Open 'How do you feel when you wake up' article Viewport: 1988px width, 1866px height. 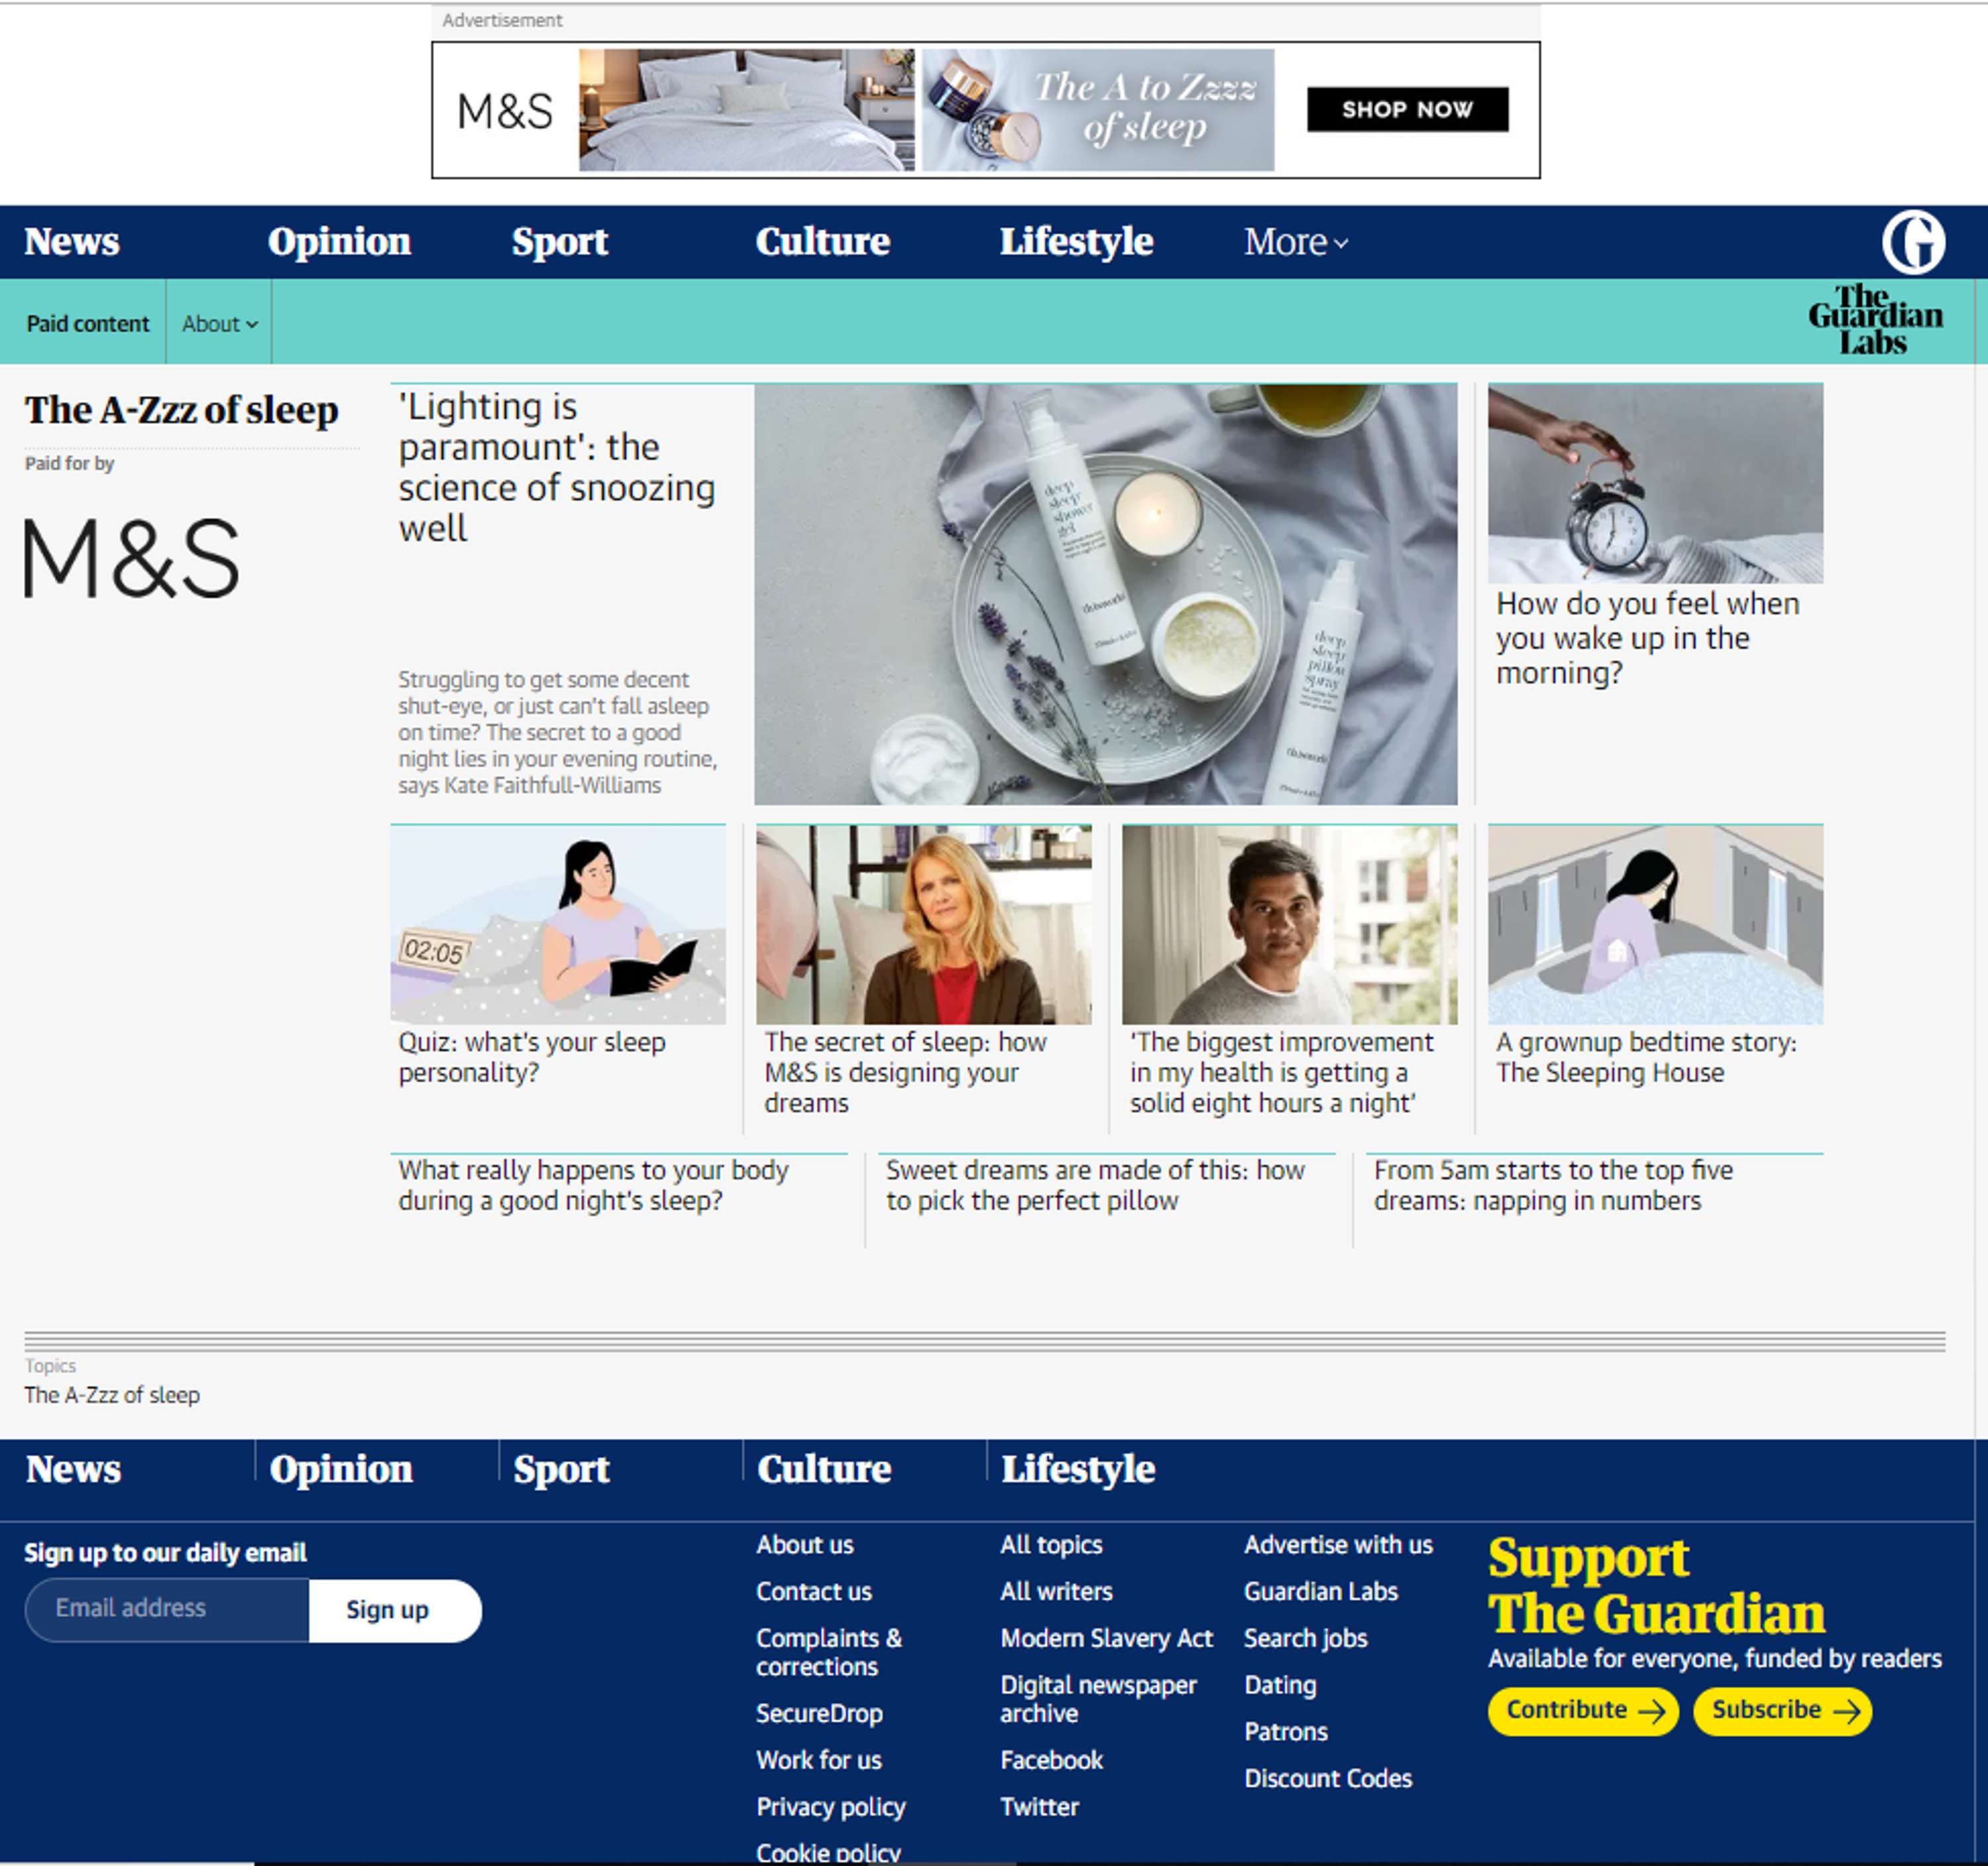pyautogui.click(x=1648, y=638)
